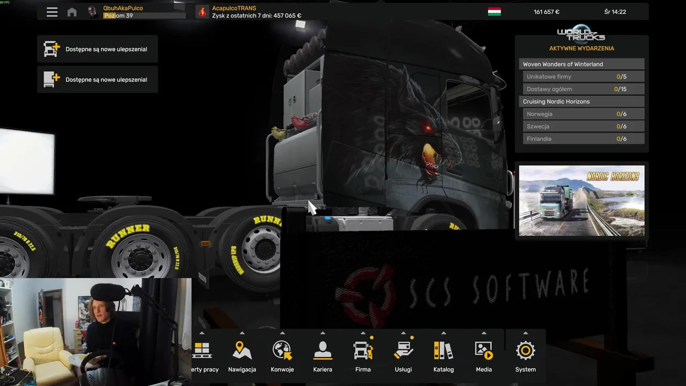686x386 pixels.
Task: Open Cruising Nordic Horizons event
Action: (x=581, y=101)
